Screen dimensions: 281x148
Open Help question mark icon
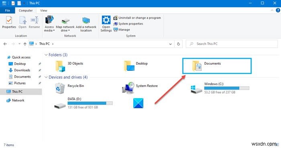278,10
